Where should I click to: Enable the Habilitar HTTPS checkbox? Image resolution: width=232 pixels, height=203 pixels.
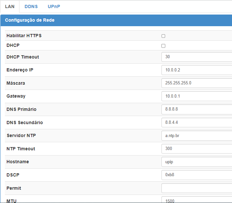tap(163, 36)
